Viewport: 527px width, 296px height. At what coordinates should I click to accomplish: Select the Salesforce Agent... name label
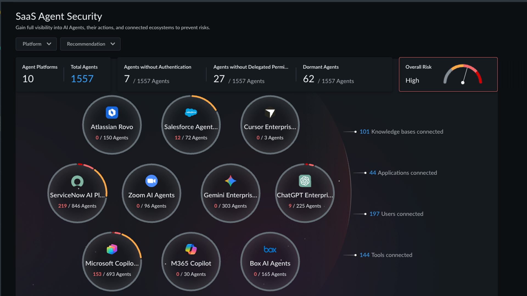click(x=191, y=127)
